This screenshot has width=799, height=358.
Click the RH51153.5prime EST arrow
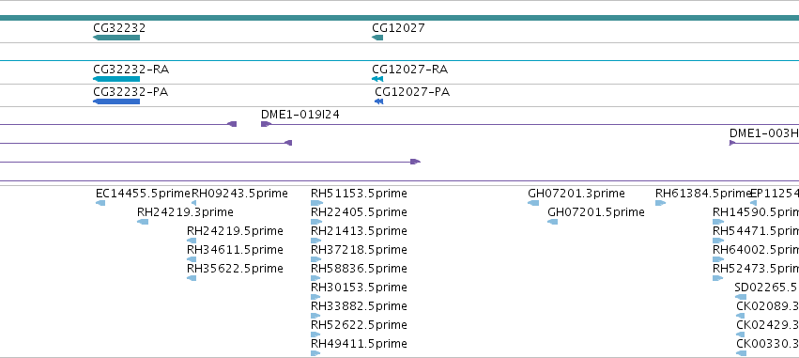coord(317,203)
